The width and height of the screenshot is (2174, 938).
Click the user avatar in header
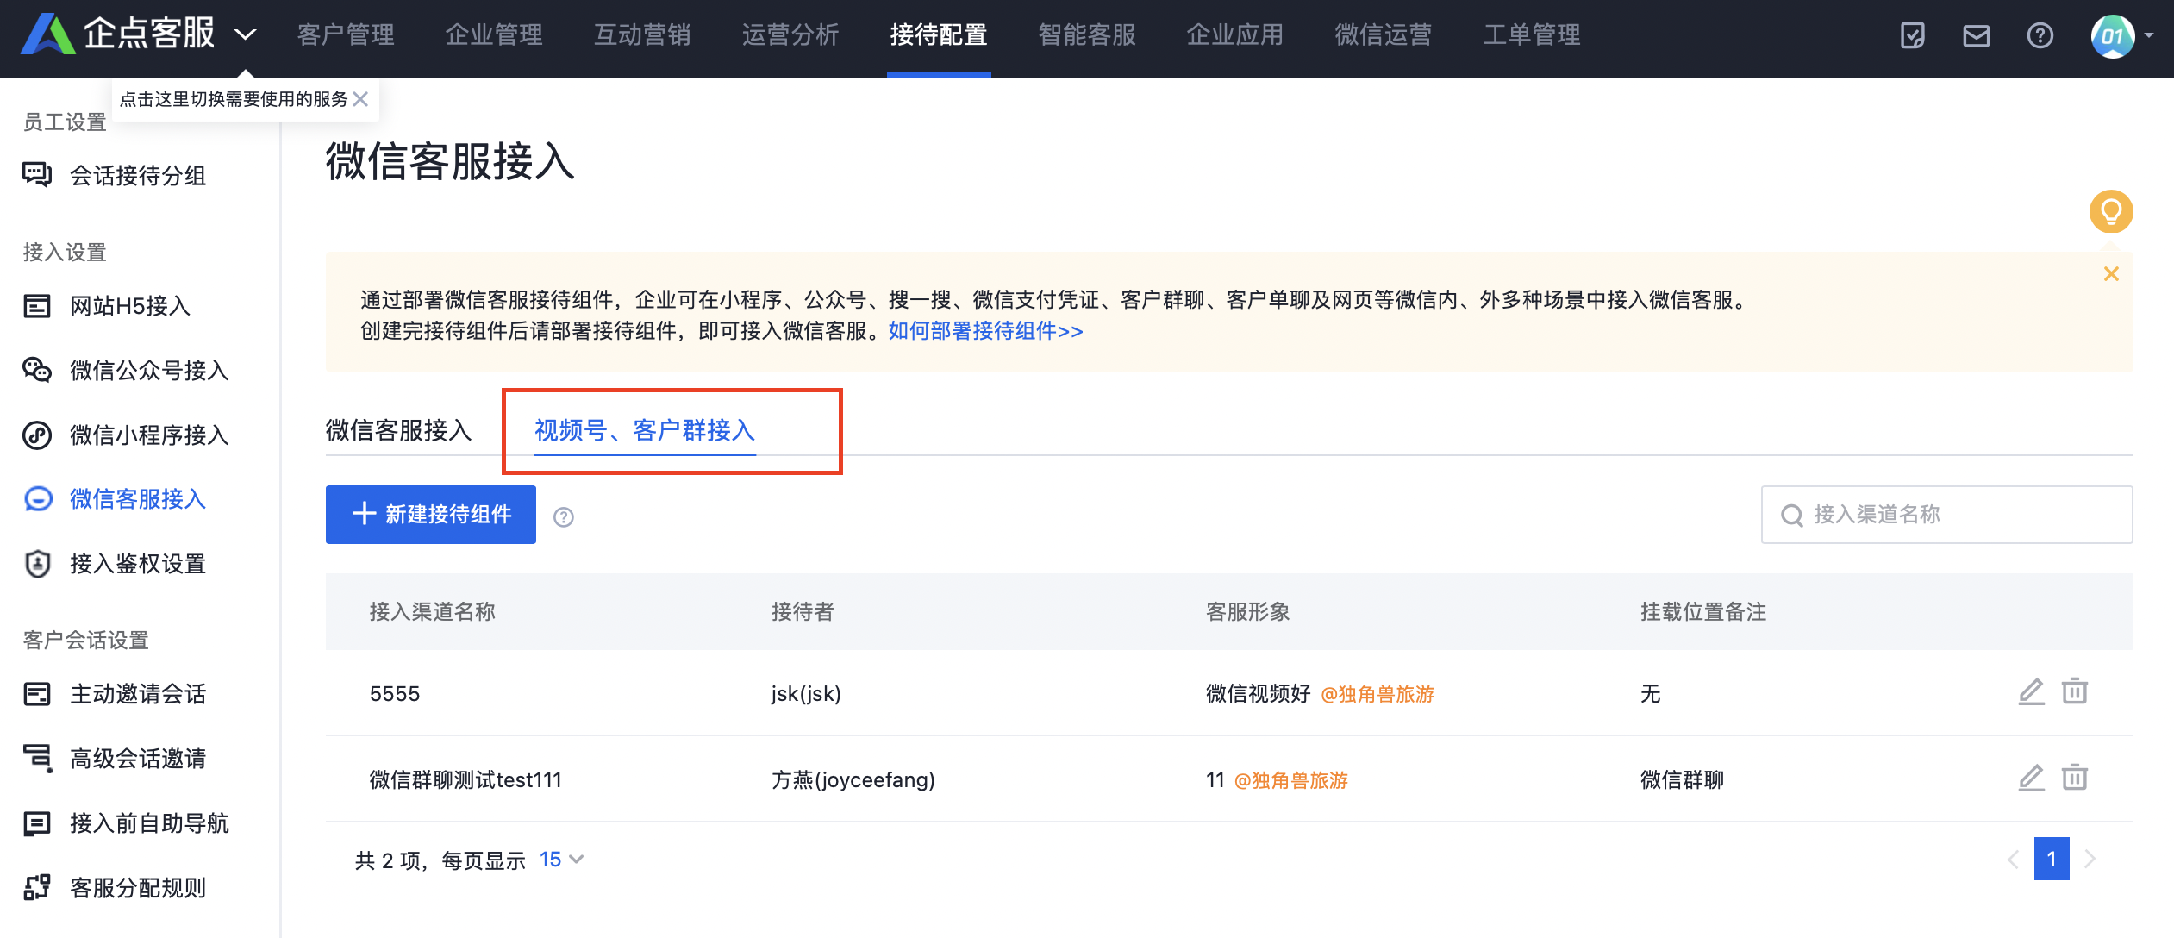(x=2113, y=36)
